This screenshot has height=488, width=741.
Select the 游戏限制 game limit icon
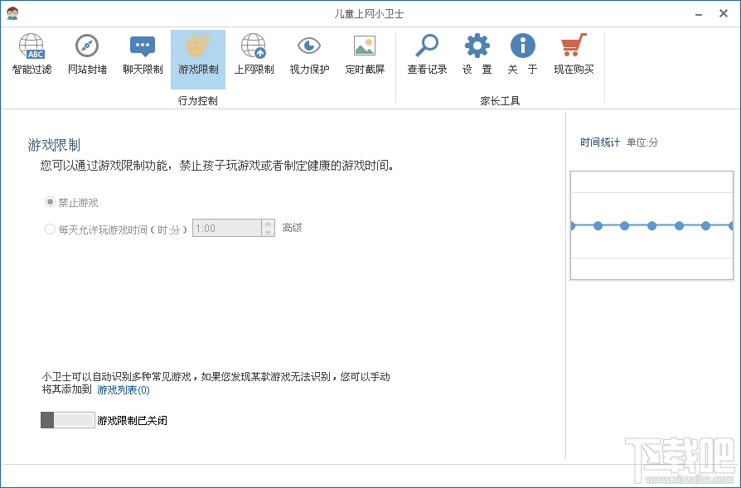(x=197, y=51)
